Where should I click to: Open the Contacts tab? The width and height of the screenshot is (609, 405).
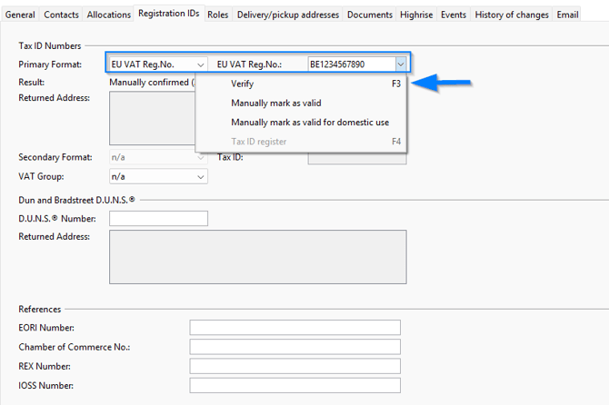click(x=61, y=15)
